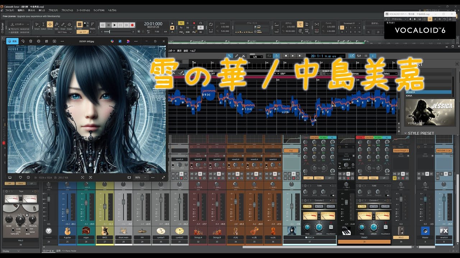Expand the エクスポート dropdown
Image resolution: width=460 pixels, height=258 pixels.
(x=20, y=24)
